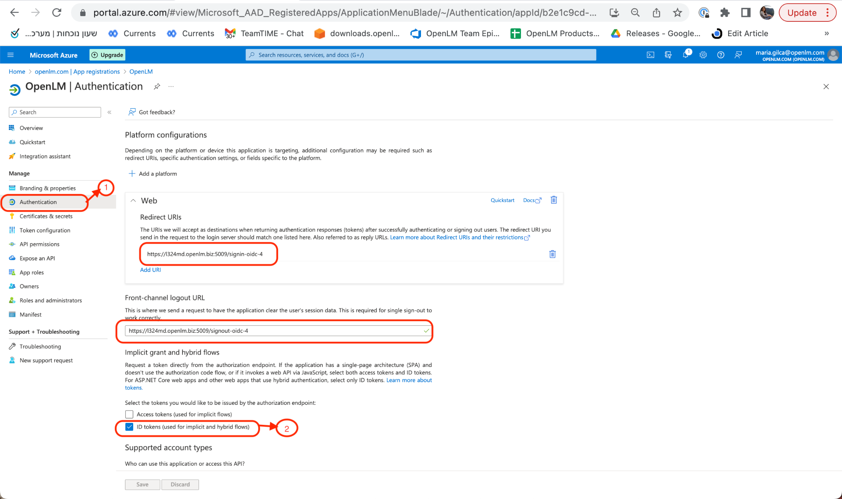The width and height of the screenshot is (842, 499).
Task: Delete the Web platform configuration
Action: 554,200
